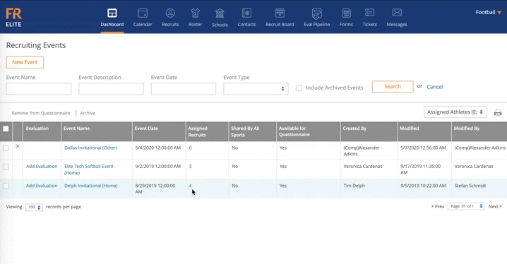Open Delph Invitational (Home) event link
The image size is (507, 264).
(x=90, y=186)
